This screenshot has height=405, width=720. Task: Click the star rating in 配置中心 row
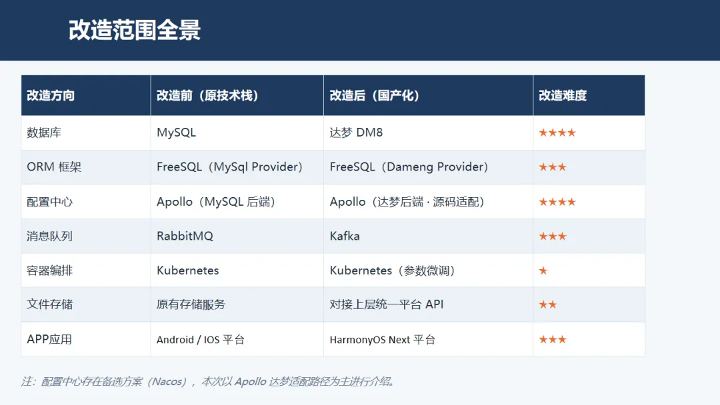coord(557,202)
